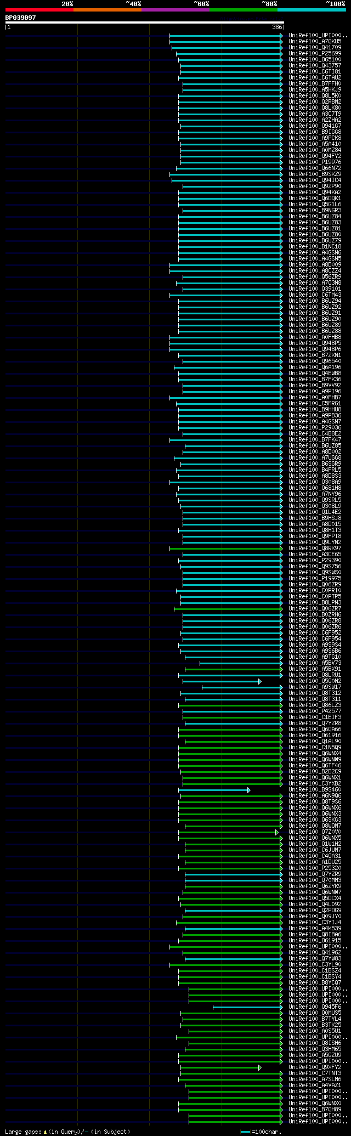351x1136 pixels.
Task: Select the UniRef100_Q66N72 label
Action: [x=315, y=168]
